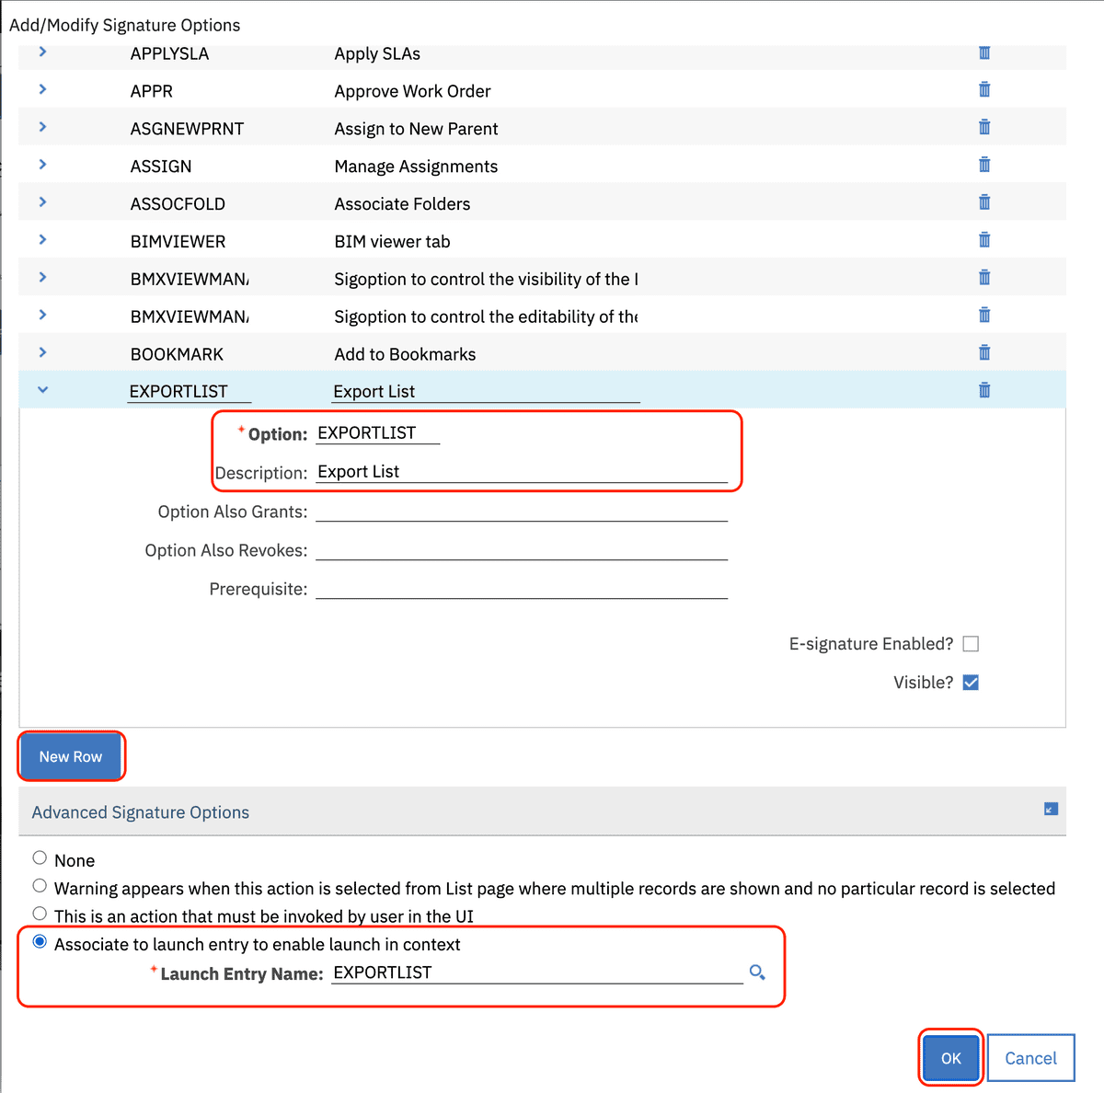Delete the EXPORTLIST row

(x=983, y=389)
